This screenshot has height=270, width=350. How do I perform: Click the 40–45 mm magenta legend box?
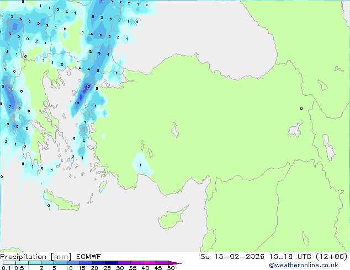point(150,263)
